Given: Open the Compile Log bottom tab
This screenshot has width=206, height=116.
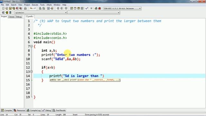Looking at the screenshot, I should point(33,110).
